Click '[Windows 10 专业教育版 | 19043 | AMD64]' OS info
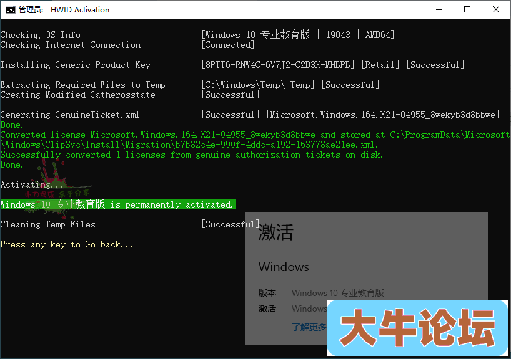The image size is (511, 359). click(298, 35)
